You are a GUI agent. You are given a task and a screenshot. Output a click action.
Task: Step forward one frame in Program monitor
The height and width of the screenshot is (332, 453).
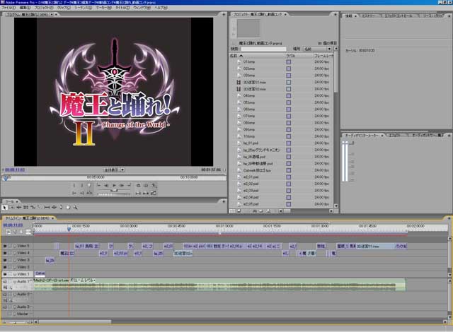(x=122, y=185)
